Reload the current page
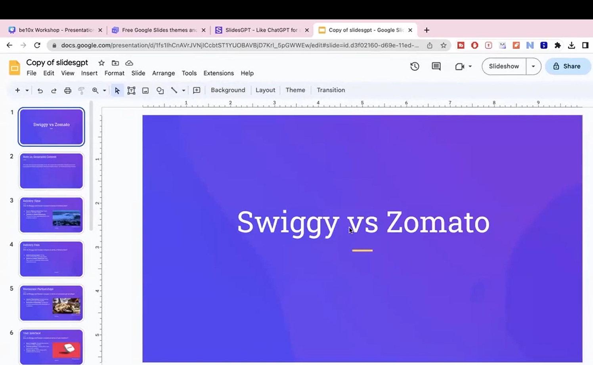 [37, 45]
